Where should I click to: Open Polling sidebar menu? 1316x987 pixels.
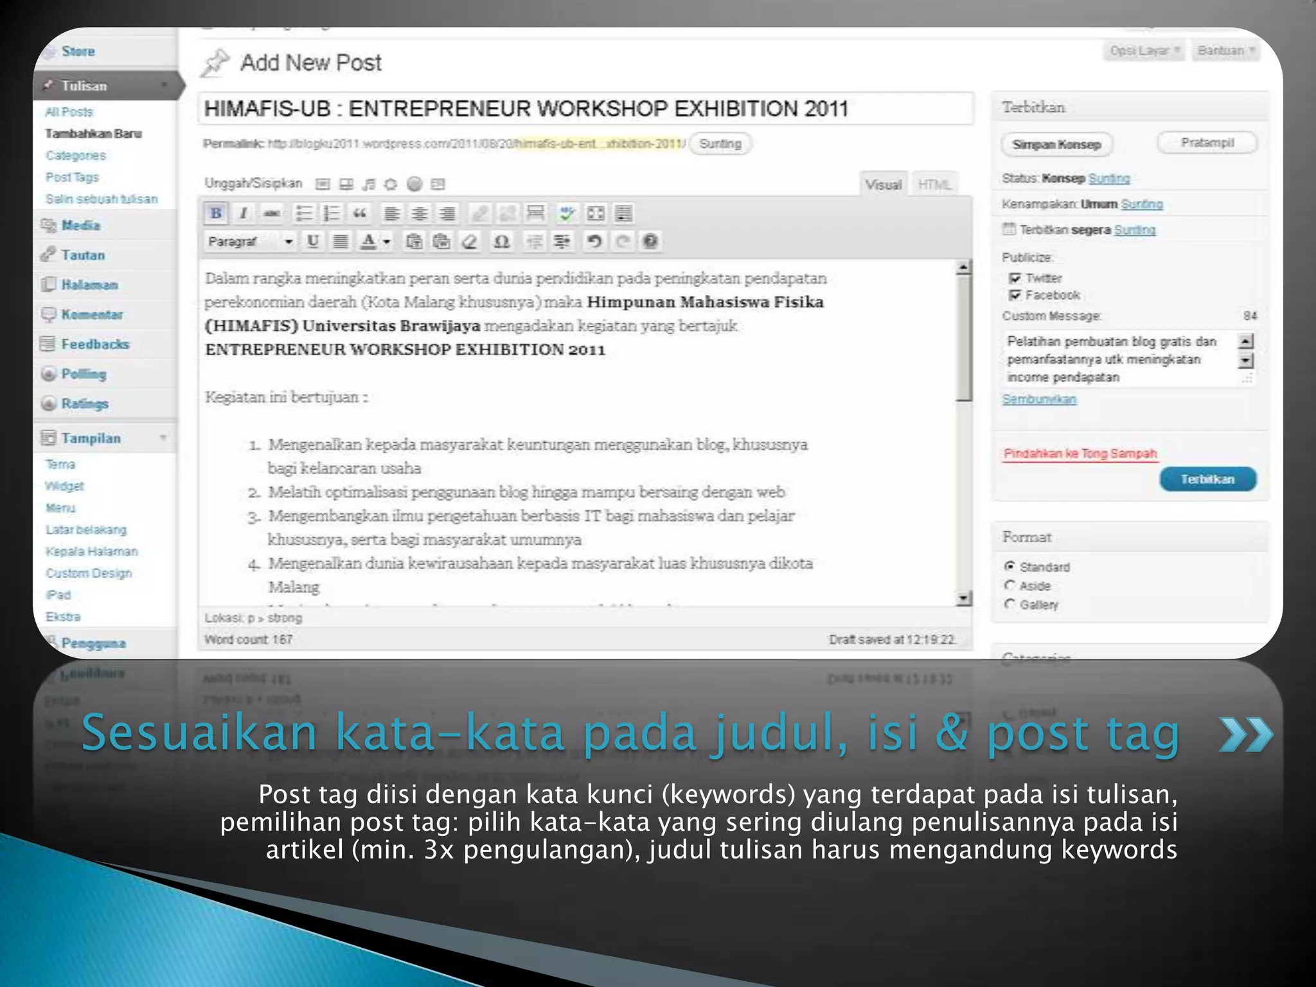click(x=84, y=374)
